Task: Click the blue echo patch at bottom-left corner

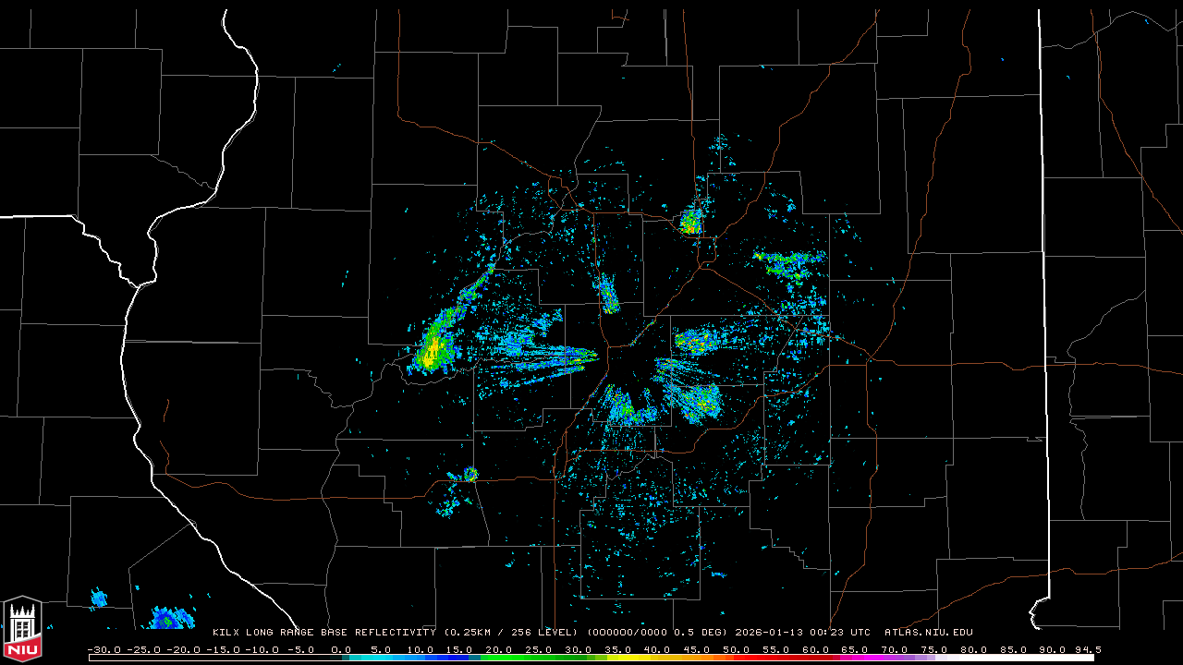Action: 171,619
